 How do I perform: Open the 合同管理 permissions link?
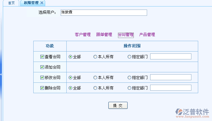pos(126,35)
